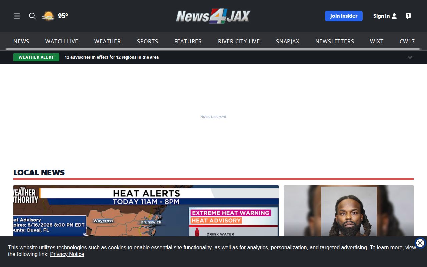
Task: Open RIVER CITY LIVE page
Action: click(x=239, y=41)
